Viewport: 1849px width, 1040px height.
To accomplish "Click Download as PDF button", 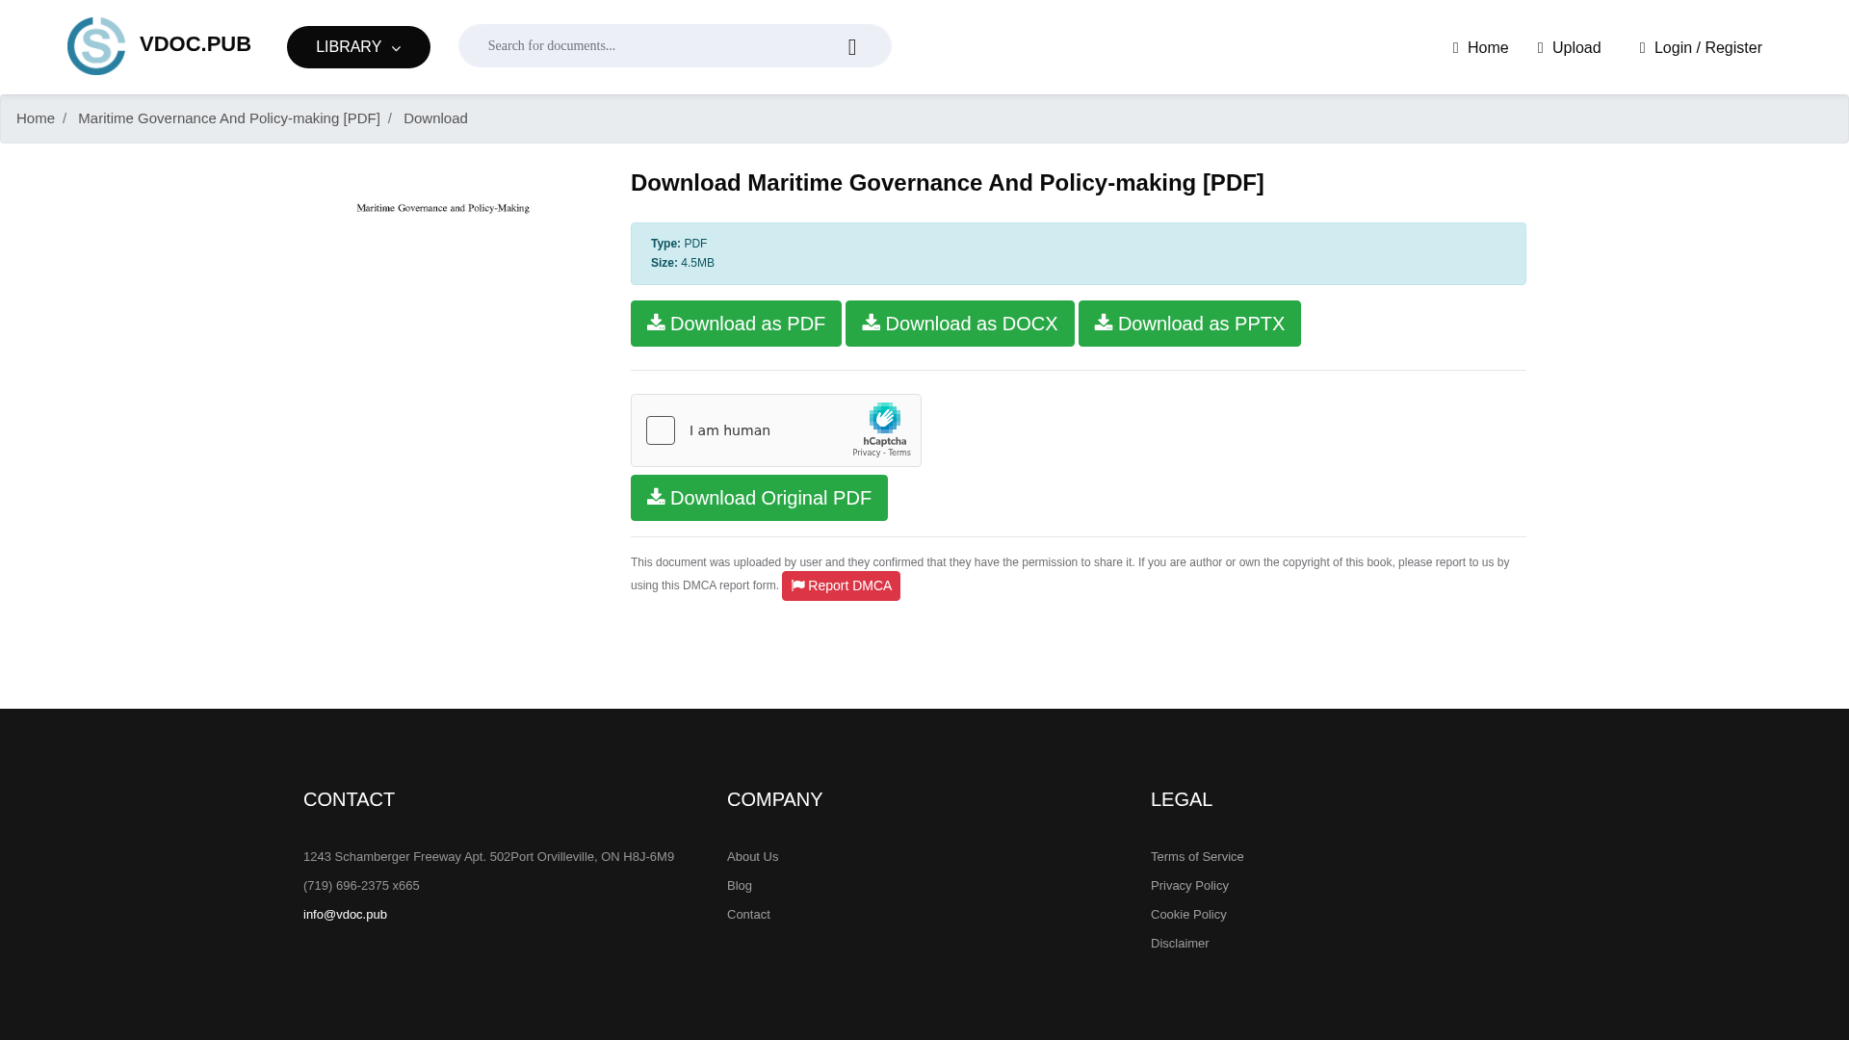I will (736, 324).
